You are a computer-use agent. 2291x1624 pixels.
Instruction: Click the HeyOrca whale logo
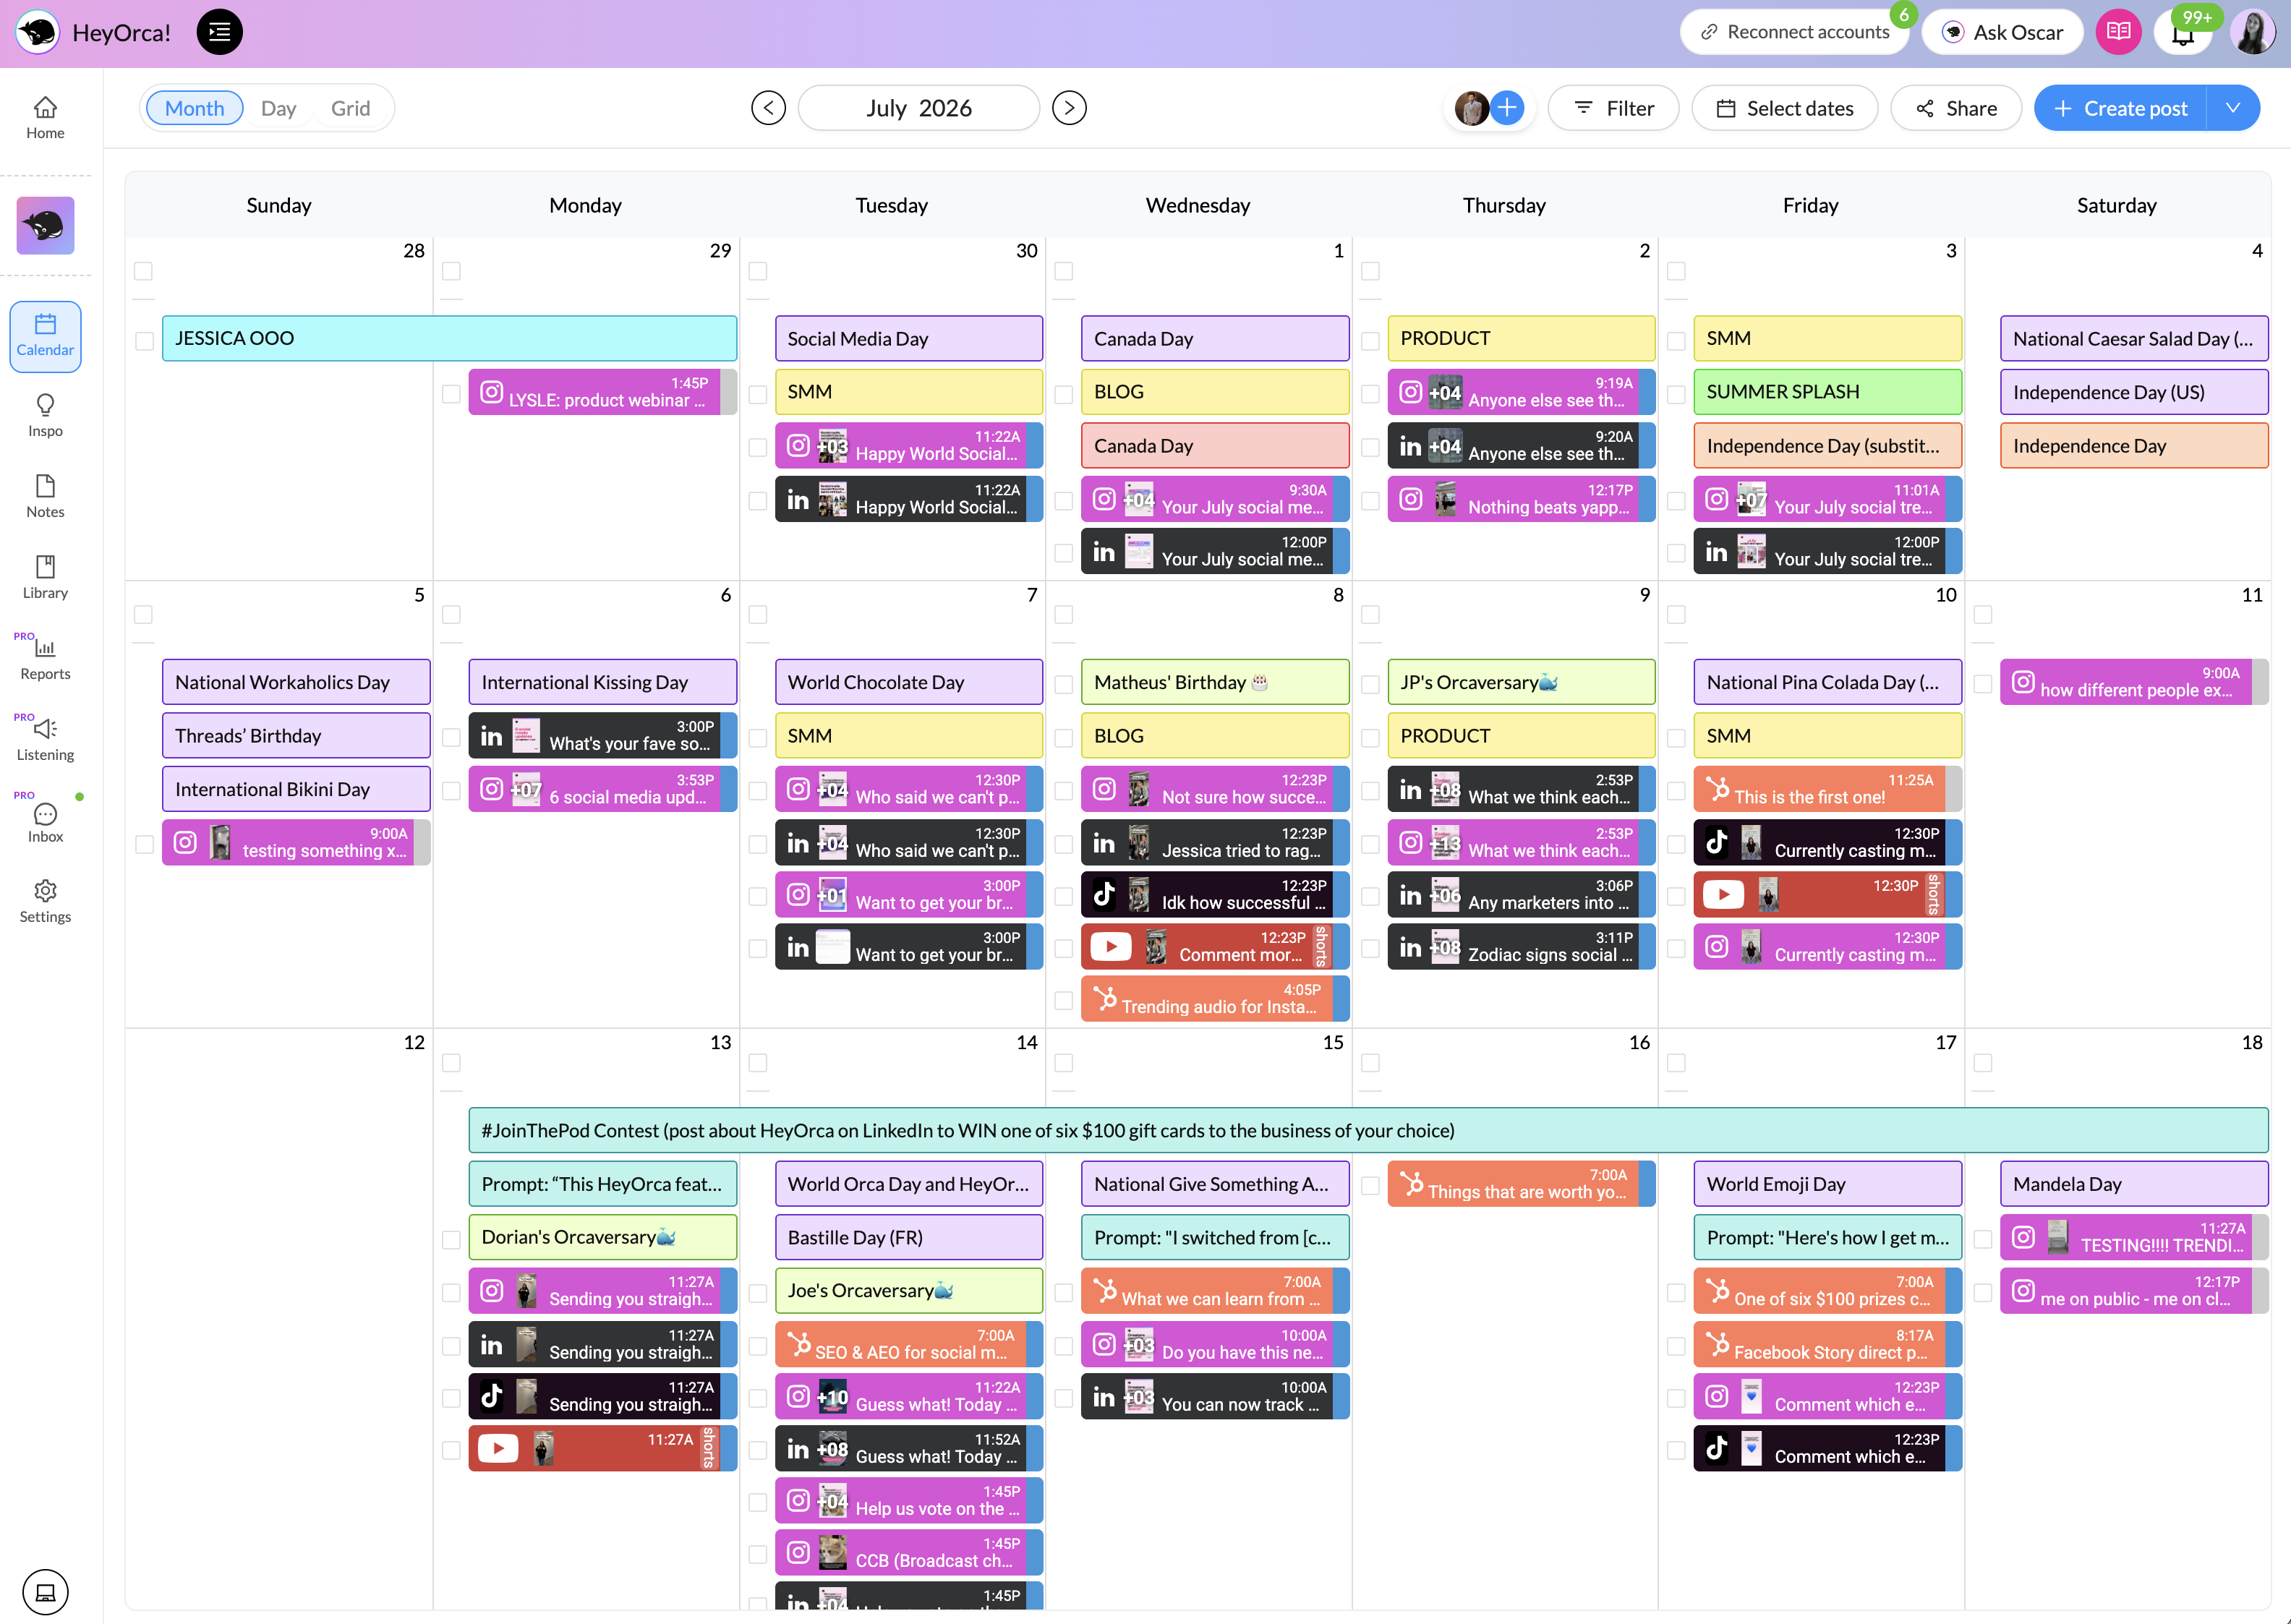(x=38, y=32)
